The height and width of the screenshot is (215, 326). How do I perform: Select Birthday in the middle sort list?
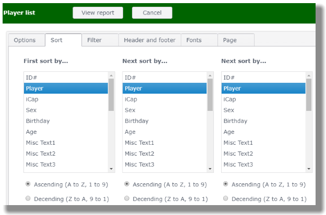(164, 121)
